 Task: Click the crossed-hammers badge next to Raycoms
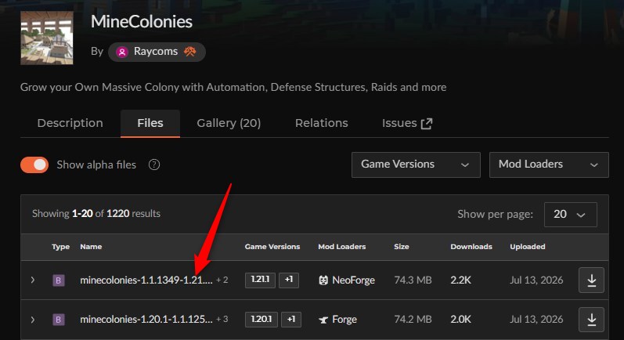(x=189, y=52)
